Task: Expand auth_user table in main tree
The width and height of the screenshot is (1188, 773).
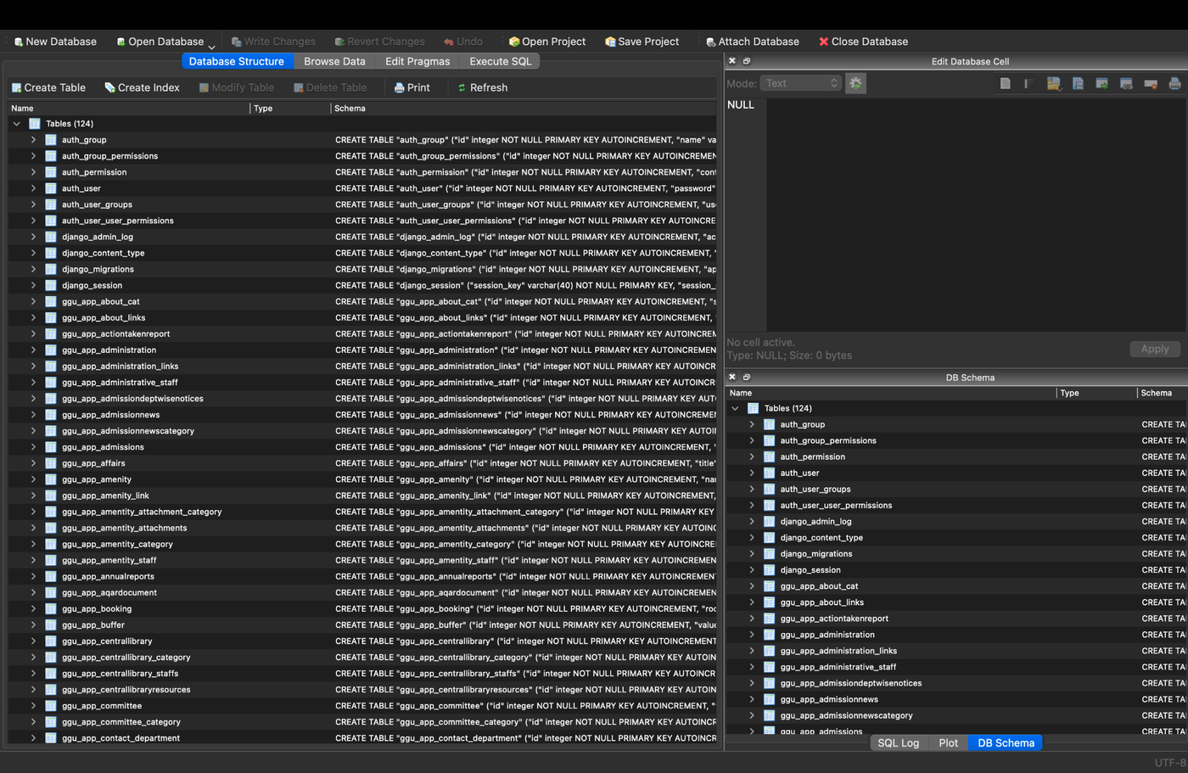Action: point(33,188)
